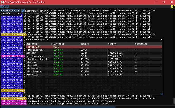
Task: Select the vinadiscordauth2 resource row
Action: 94,59
